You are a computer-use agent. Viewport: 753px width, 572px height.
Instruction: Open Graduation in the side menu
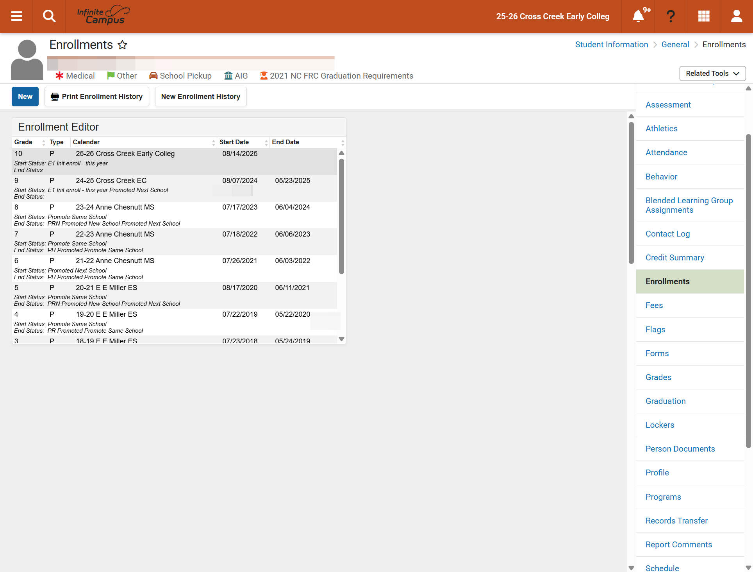click(690, 401)
